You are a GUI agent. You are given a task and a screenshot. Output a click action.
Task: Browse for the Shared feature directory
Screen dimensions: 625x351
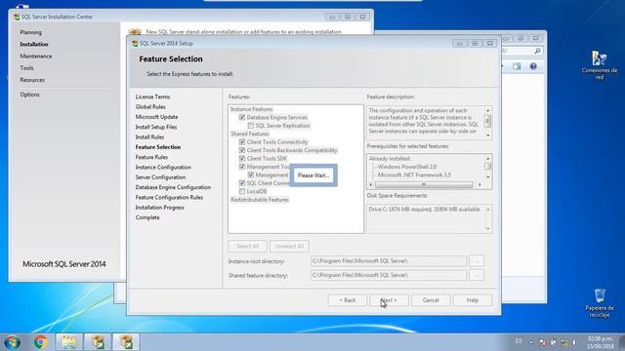point(477,275)
